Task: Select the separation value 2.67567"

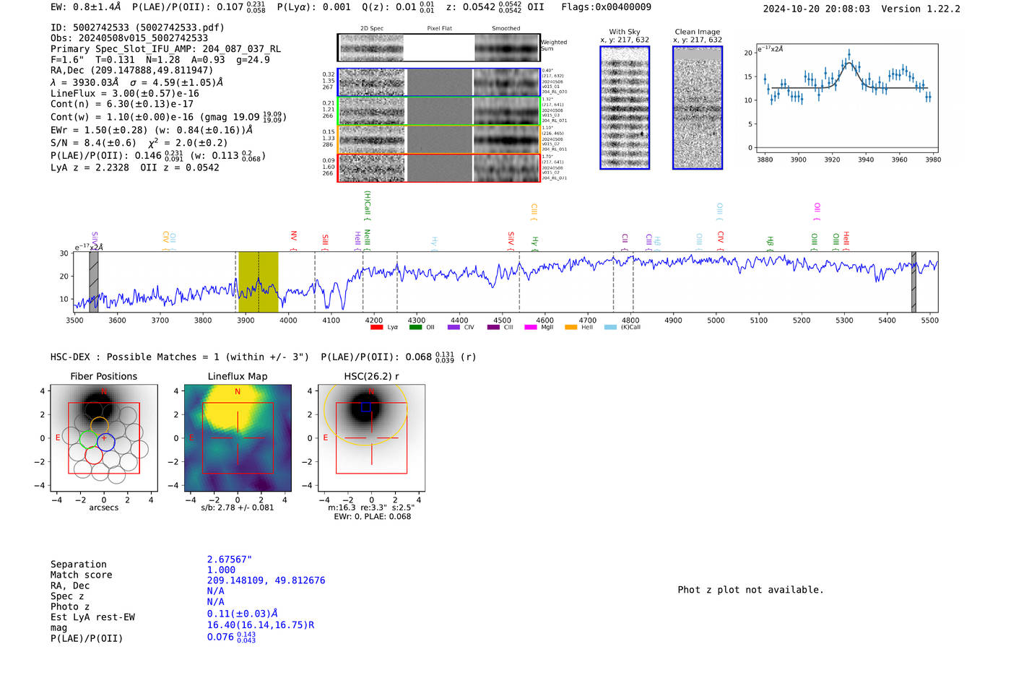Action: 230,559
